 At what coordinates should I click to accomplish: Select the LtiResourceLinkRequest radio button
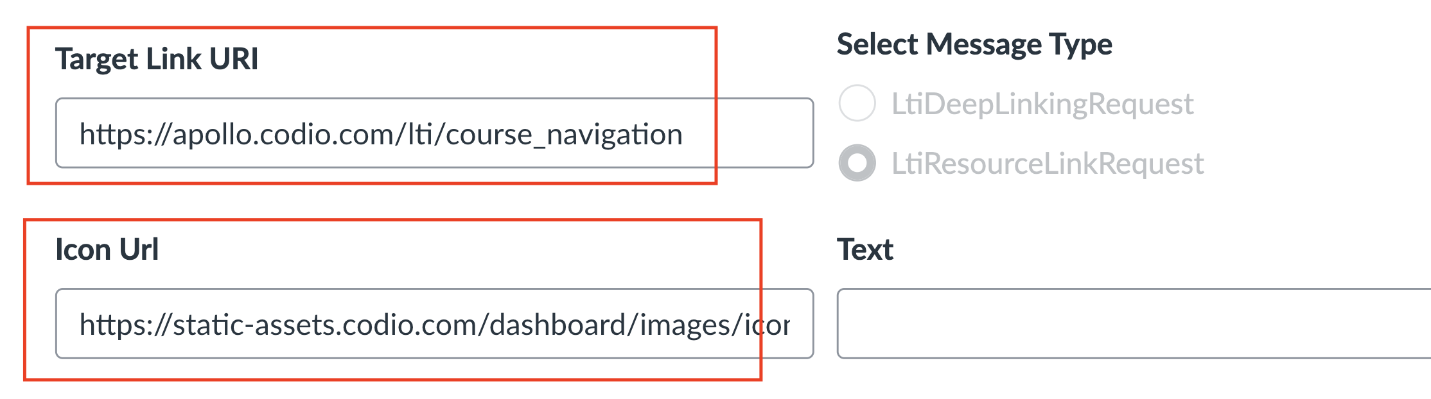click(857, 163)
